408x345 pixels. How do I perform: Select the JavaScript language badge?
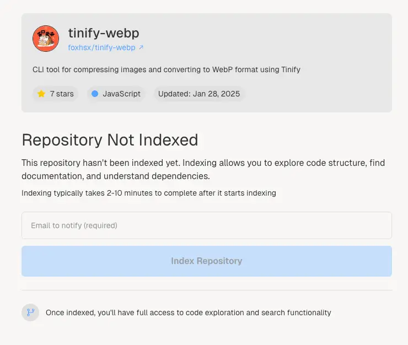pos(116,94)
